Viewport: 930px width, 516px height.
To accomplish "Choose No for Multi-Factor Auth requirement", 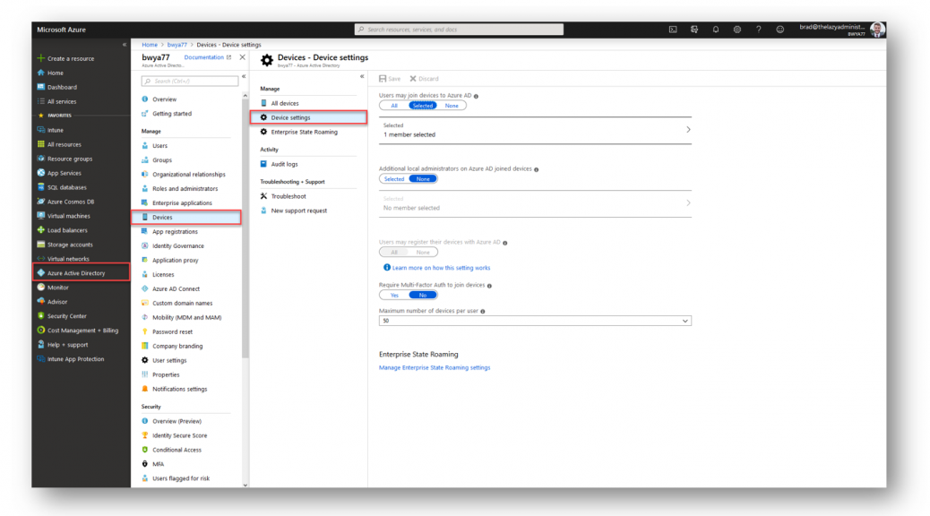I will tap(423, 296).
